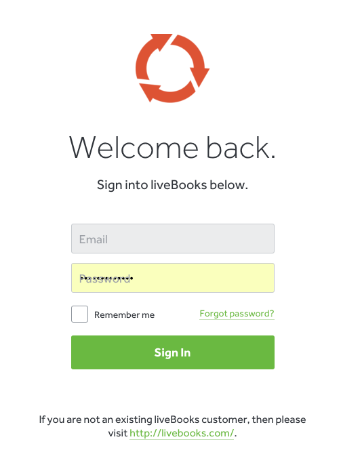This screenshot has width=341, height=471.
Task: Click empty right end of Email field
Action: click(246, 239)
